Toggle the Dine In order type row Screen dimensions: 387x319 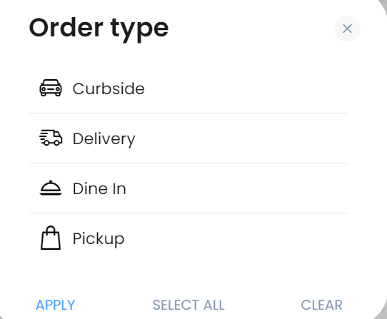tap(189, 188)
